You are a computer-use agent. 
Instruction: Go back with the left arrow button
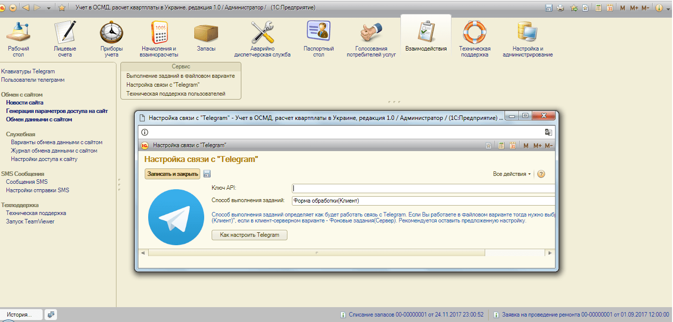point(25,7)
